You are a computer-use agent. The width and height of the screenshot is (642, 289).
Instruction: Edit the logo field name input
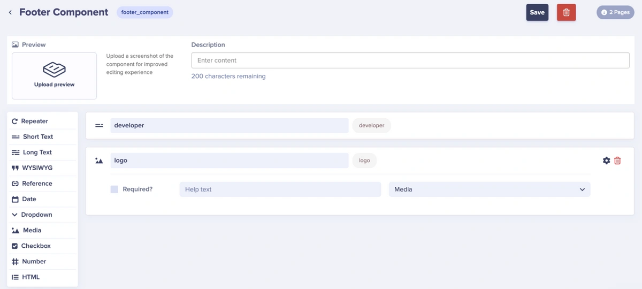[x=229, y=161]
